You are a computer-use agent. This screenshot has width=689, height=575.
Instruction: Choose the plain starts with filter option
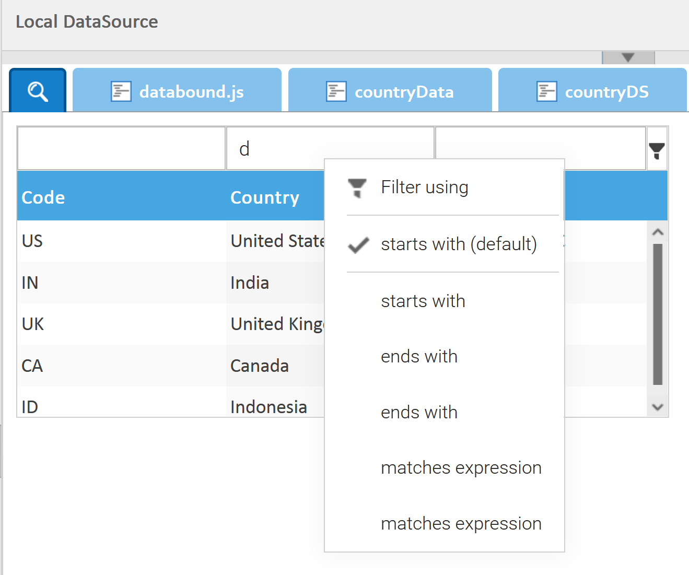(423, 301)
